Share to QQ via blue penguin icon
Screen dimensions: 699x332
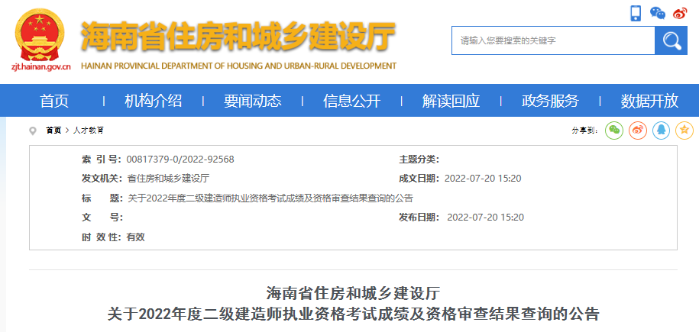(661, 130)
